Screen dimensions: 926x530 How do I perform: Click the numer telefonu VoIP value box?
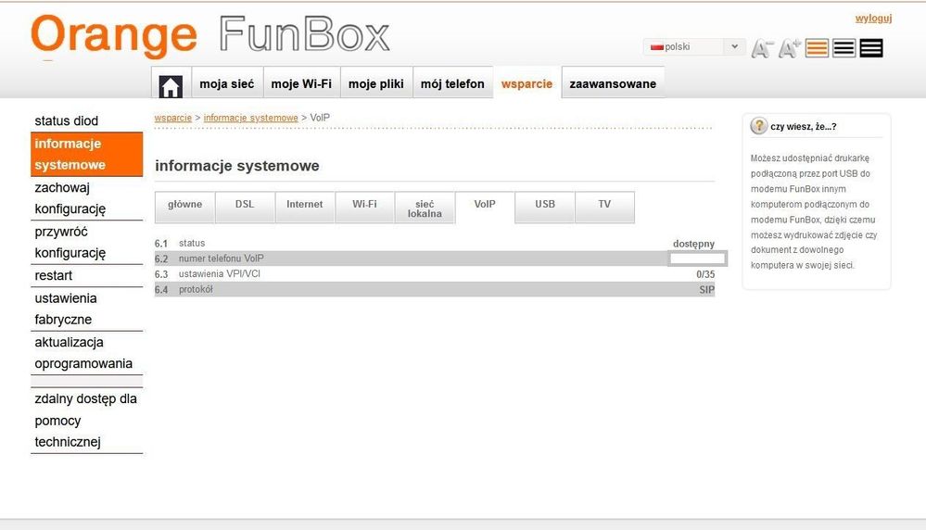pos(697,259)
